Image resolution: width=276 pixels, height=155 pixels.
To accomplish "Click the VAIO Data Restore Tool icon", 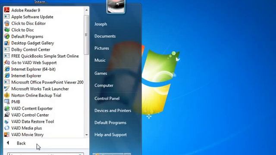I will point(7,121).
